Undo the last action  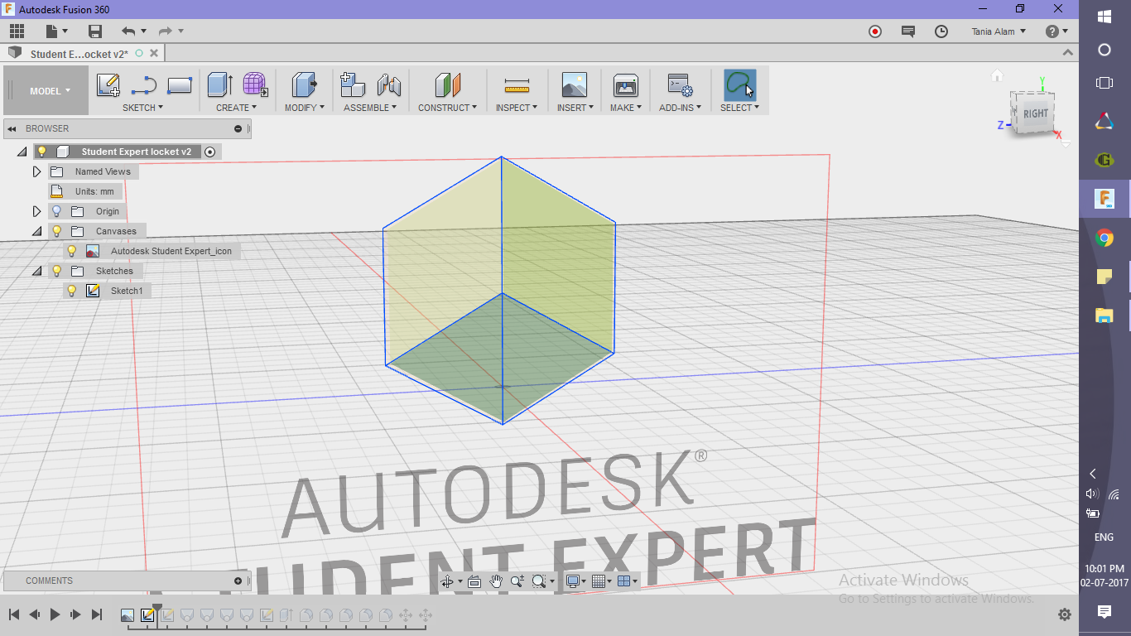(128, 31)
